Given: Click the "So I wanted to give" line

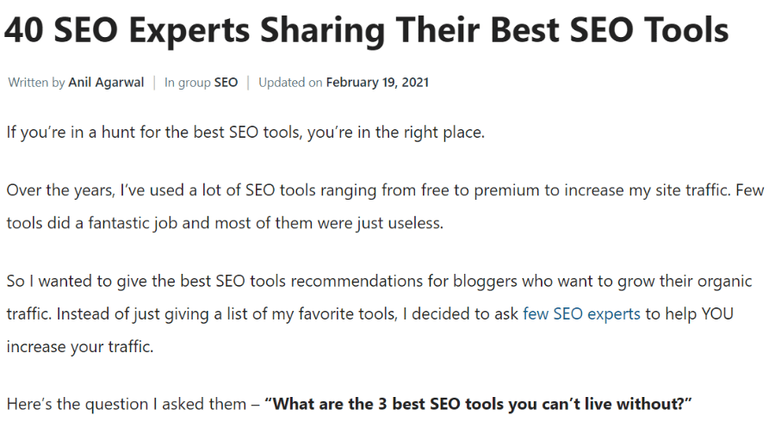Looking at the screenshot, I should pyautogui.click(x=379, y=282).
